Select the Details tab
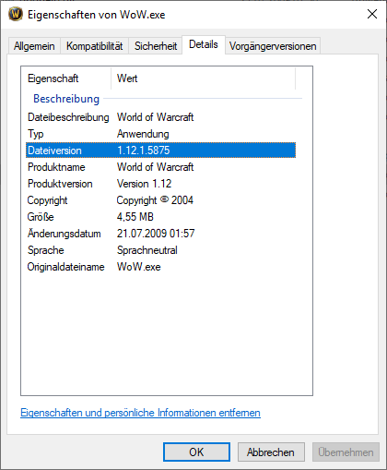This screenshot has width=387, height=470. 204,44
